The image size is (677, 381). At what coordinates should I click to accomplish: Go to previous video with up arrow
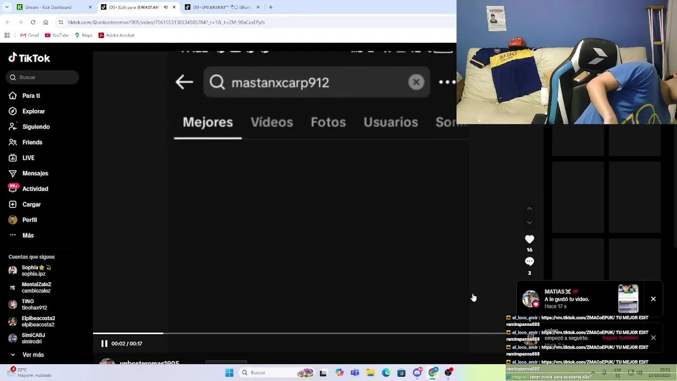pyautogui.click(x=529, y=209)
